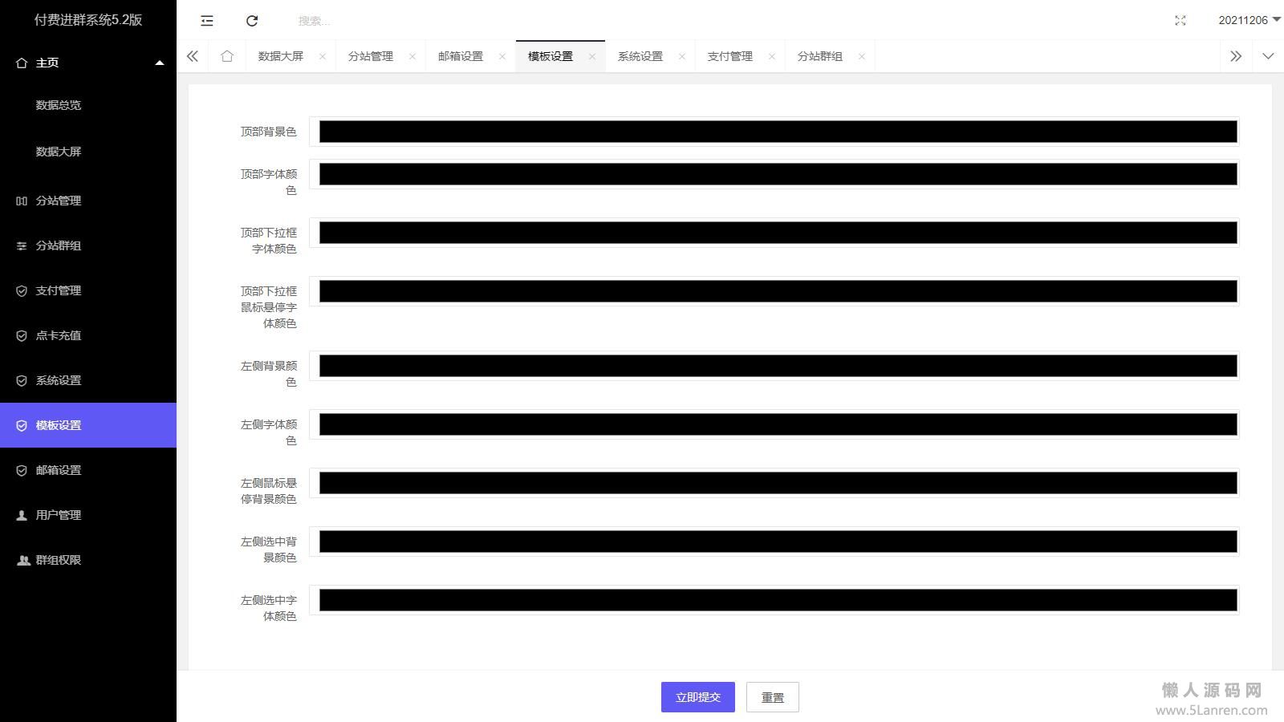
Task: Click the 群组权限 group icon
Action: pos(23,560)
